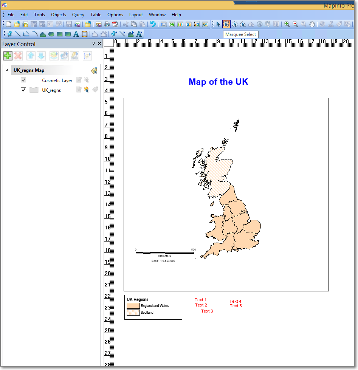Open Symbol Style pushpin-arrow icon

coord(114,34)
